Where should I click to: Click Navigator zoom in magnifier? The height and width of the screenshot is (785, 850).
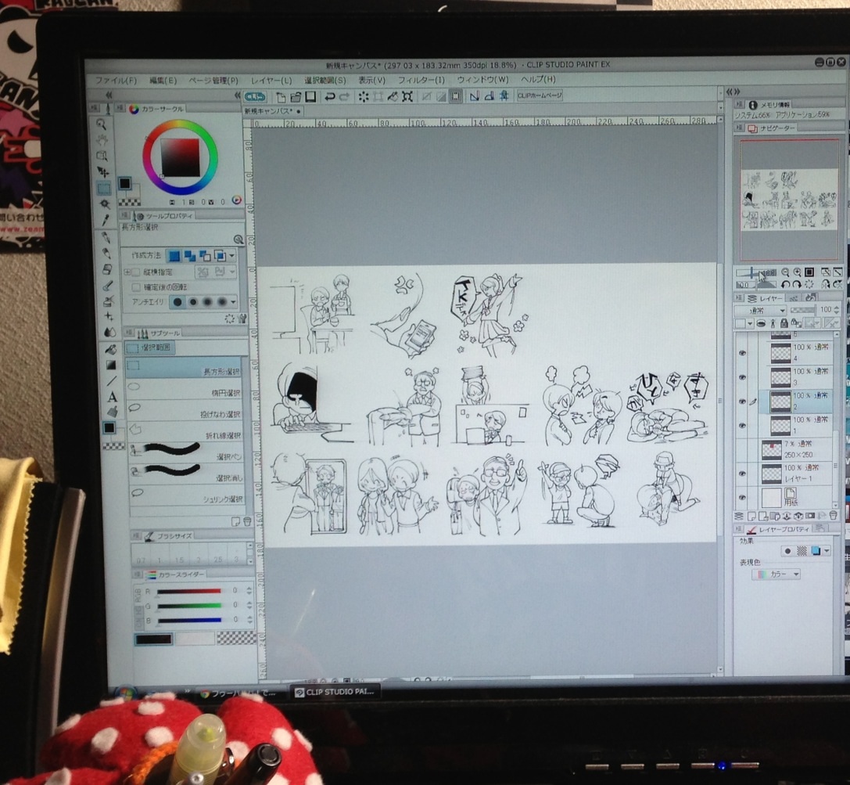(x=797, y=272)
